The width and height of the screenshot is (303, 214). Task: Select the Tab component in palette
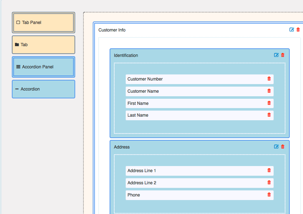point(43,45)
